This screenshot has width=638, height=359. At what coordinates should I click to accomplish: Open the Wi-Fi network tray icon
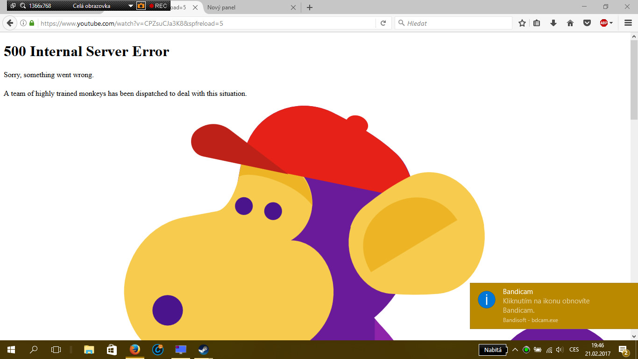pos(549,350)
